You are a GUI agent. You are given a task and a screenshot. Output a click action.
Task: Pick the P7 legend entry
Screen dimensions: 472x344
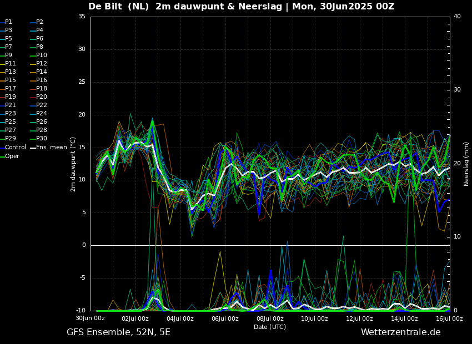click(x=6, y=47)
